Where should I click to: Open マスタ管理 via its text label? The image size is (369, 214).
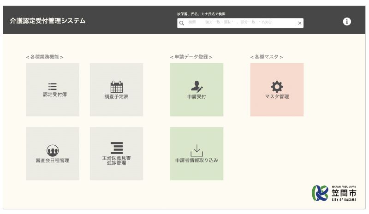tap(277, 97)
